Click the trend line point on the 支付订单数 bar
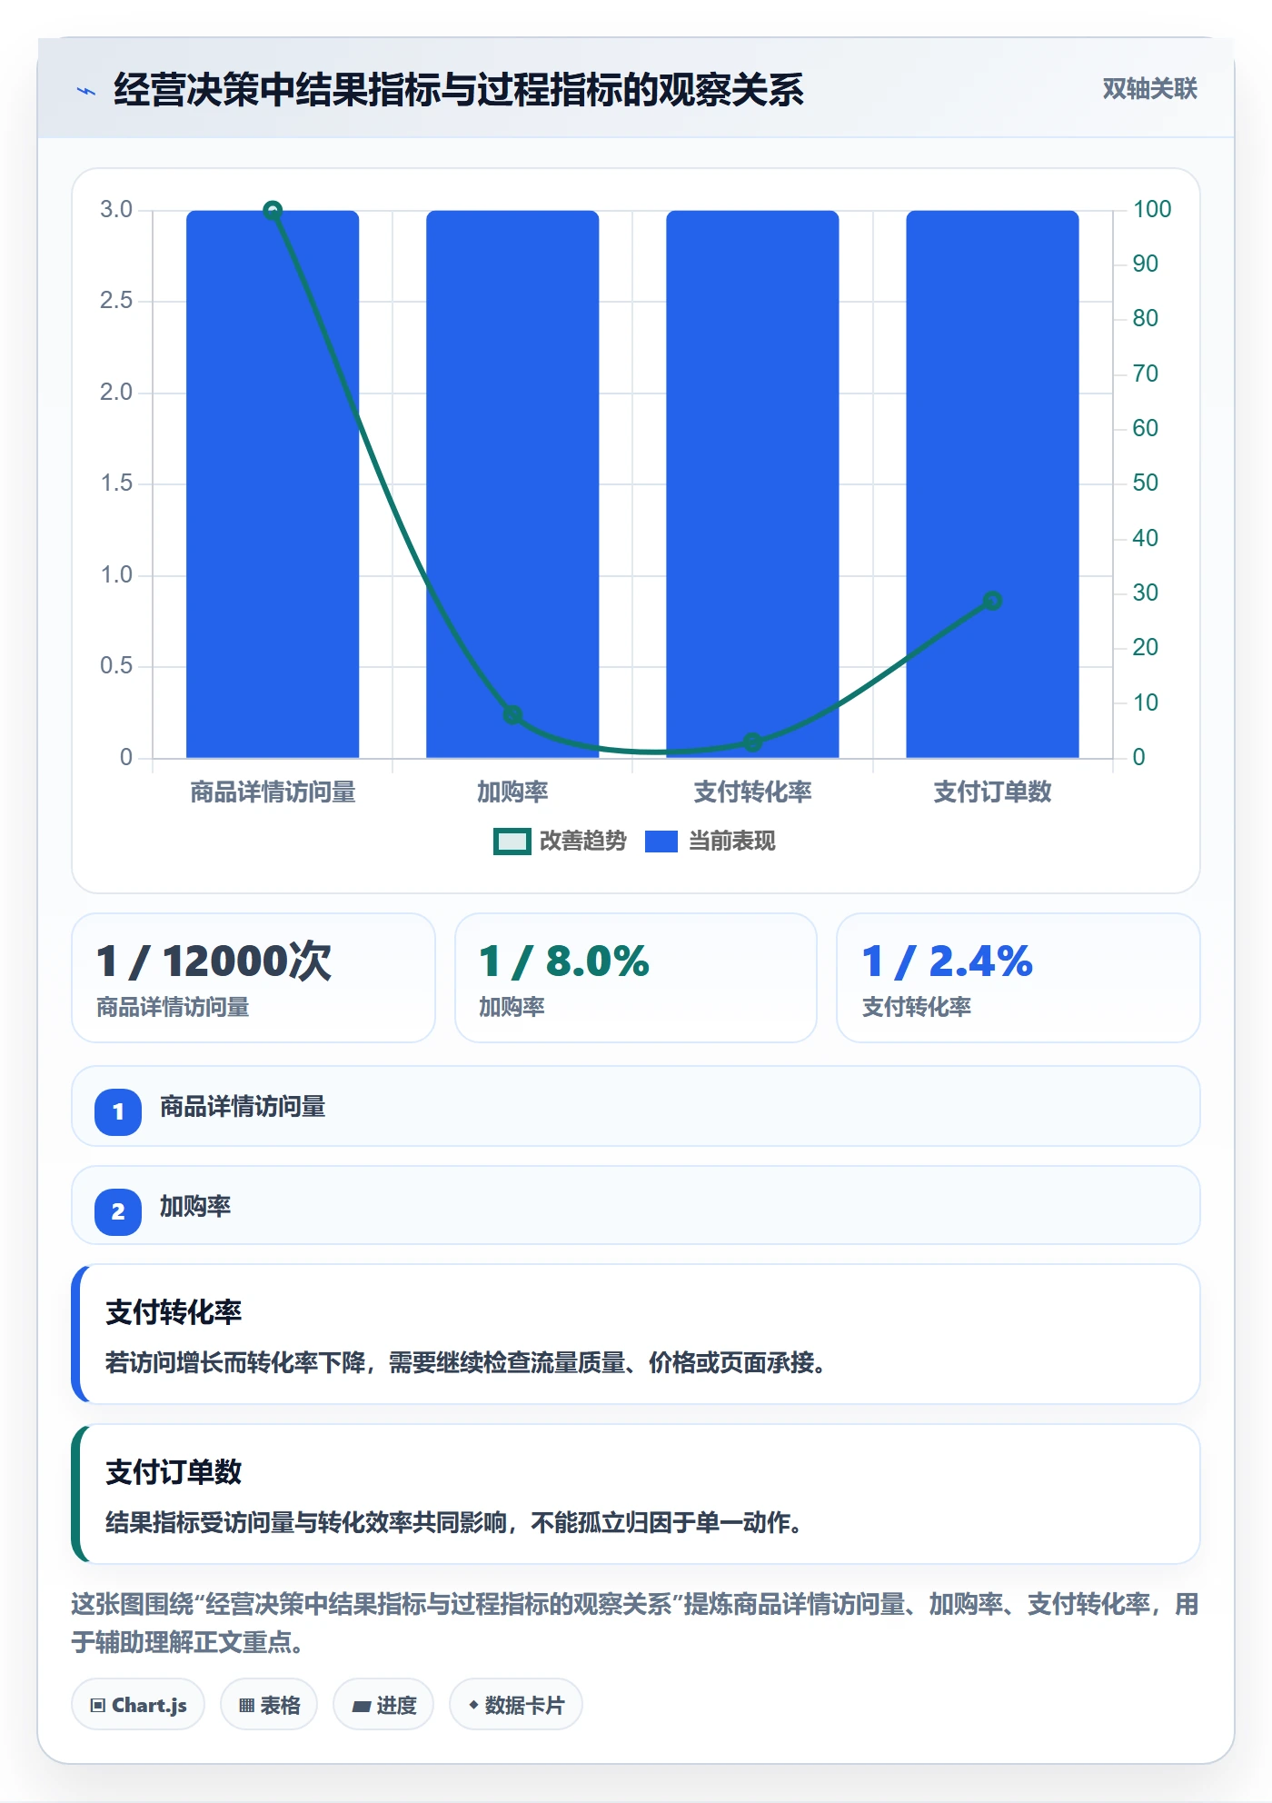This screenshot has width=1272, height=1803. tap(992, 601)
